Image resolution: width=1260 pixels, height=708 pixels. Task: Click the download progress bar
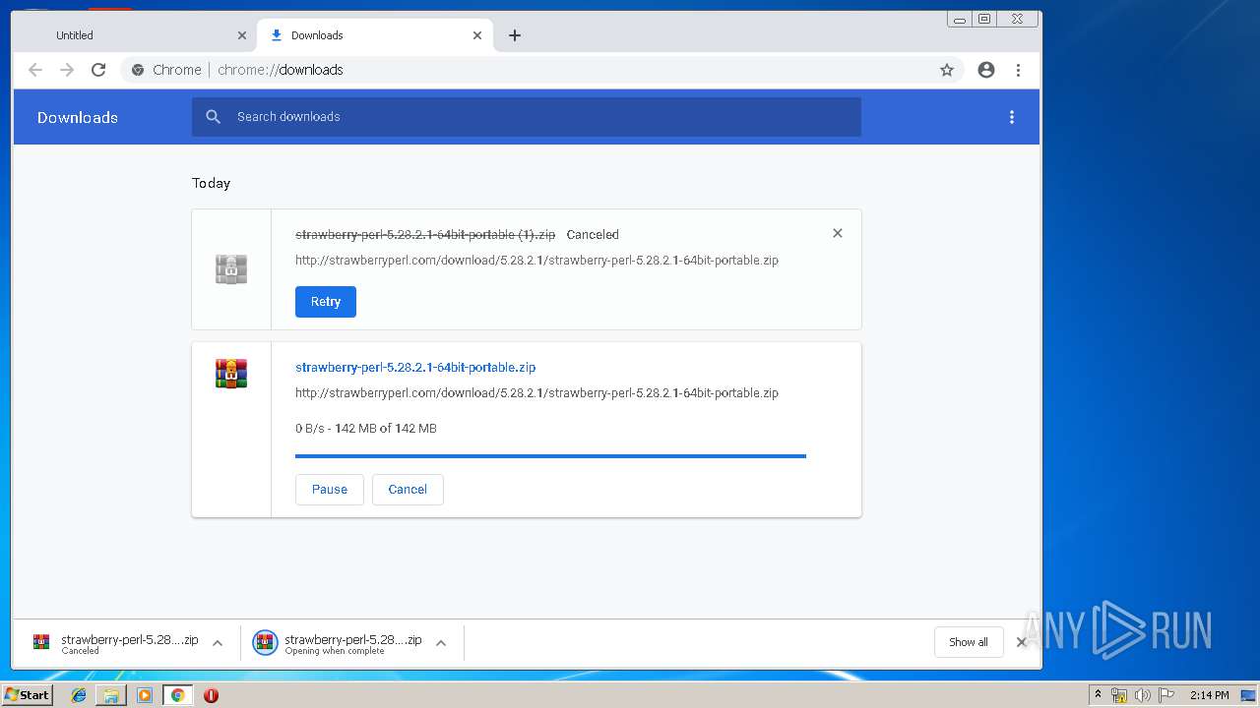pyautogui.click(x=550, y=456)
